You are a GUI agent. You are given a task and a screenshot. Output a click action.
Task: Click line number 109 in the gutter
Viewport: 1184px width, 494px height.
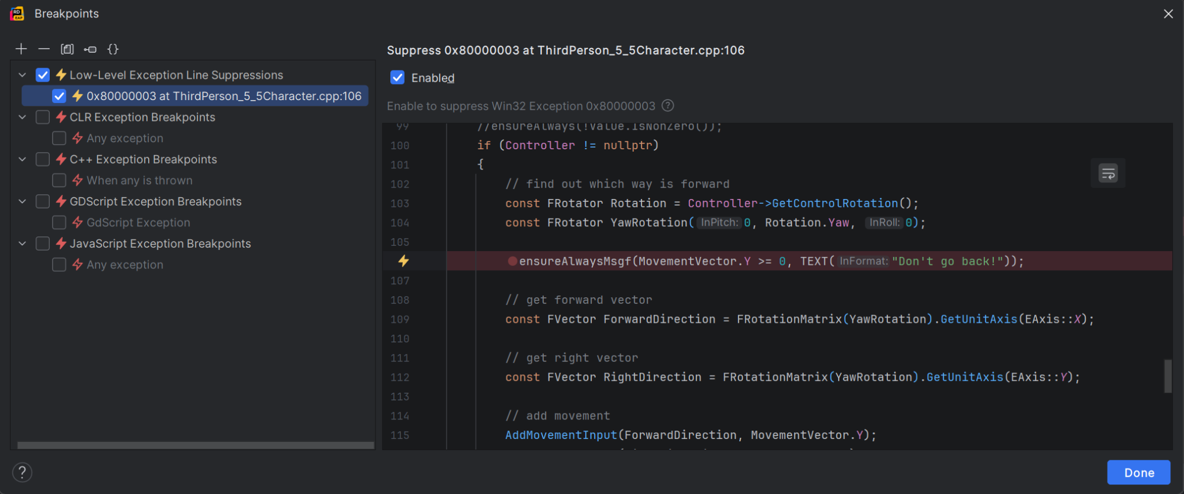click(x=400, y=319)
